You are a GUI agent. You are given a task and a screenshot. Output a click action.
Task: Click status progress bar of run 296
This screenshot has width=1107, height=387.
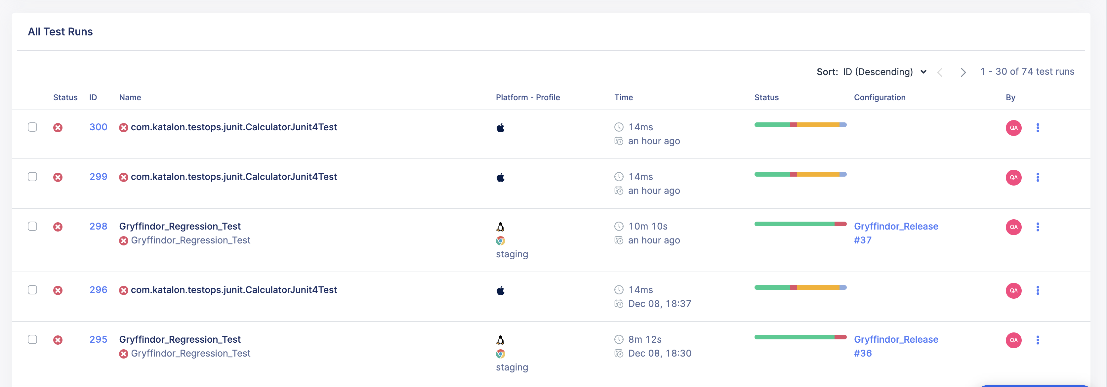pyautogui.click(x=800, y=288)
